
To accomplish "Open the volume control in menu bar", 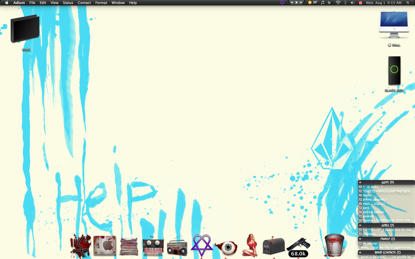I will coord(353,3).
